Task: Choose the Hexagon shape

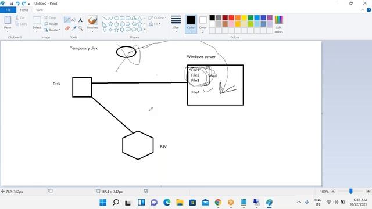Action: click(x=122, y=24)
